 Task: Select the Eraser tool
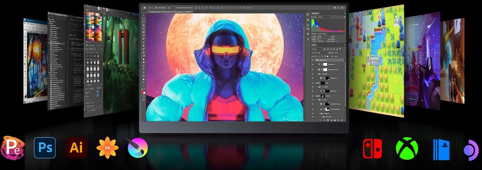144,52
